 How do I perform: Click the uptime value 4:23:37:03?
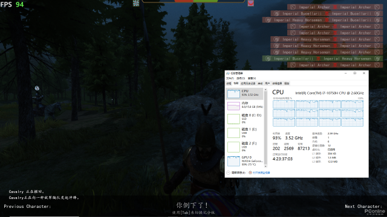[282, 159]
